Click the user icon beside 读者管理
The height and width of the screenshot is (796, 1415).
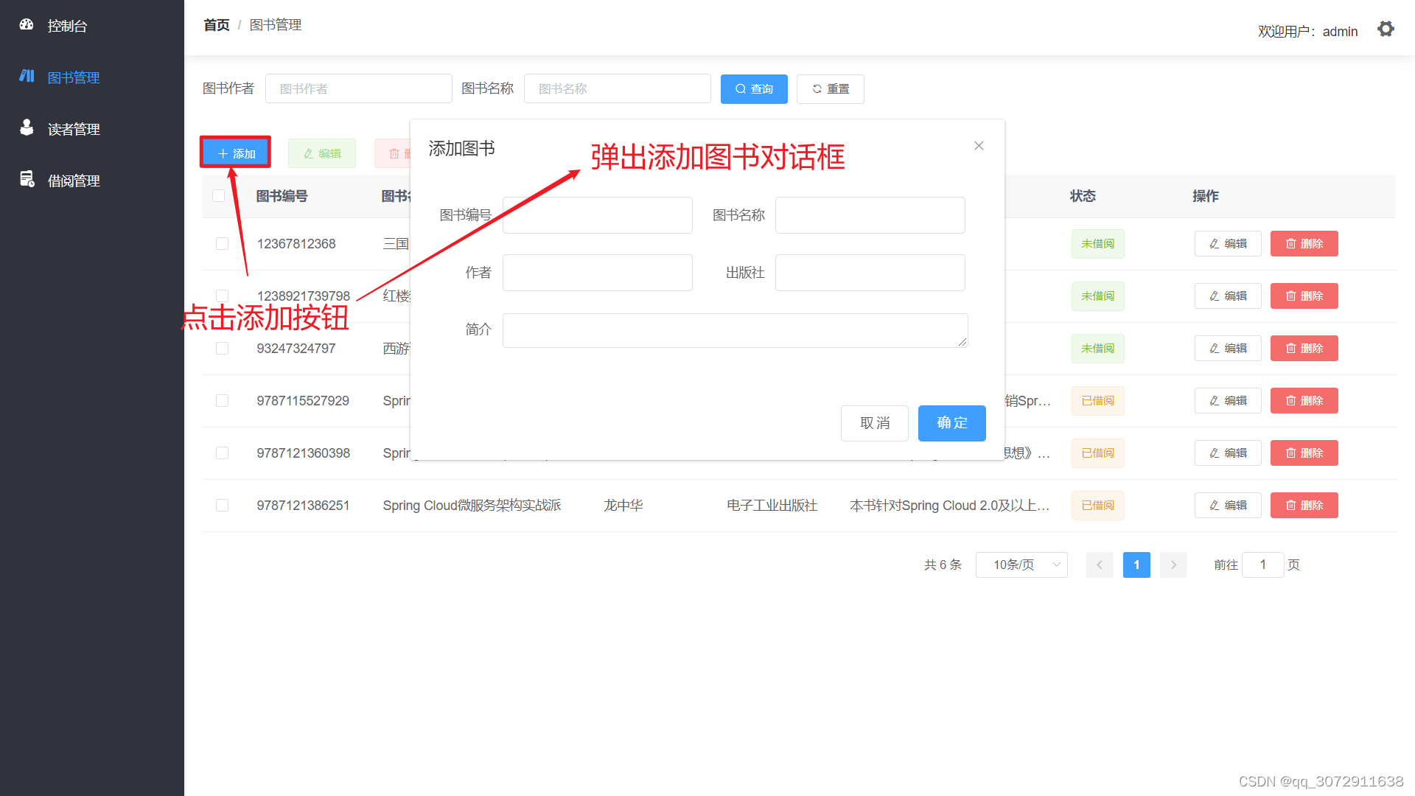click(27, 128)
